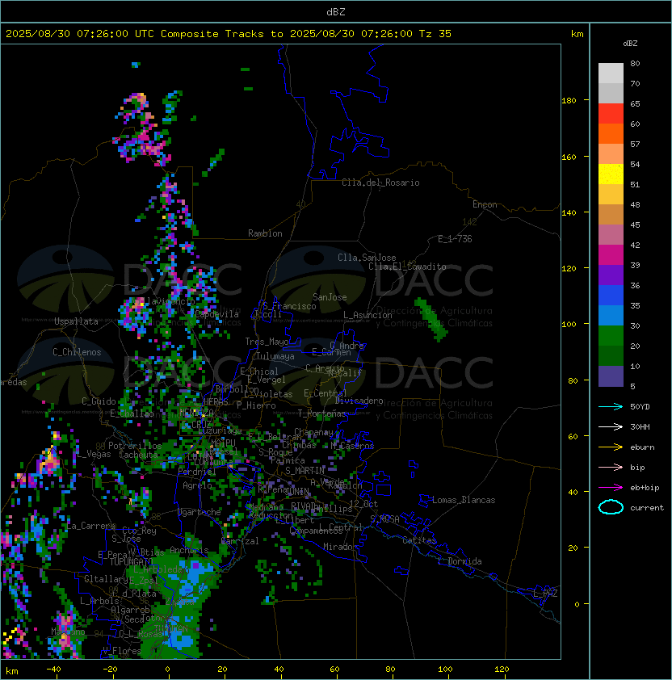The image size is (672, 680).
Task: Pick the red swatch in dBZ legend
Action: [x=611, y=114]
